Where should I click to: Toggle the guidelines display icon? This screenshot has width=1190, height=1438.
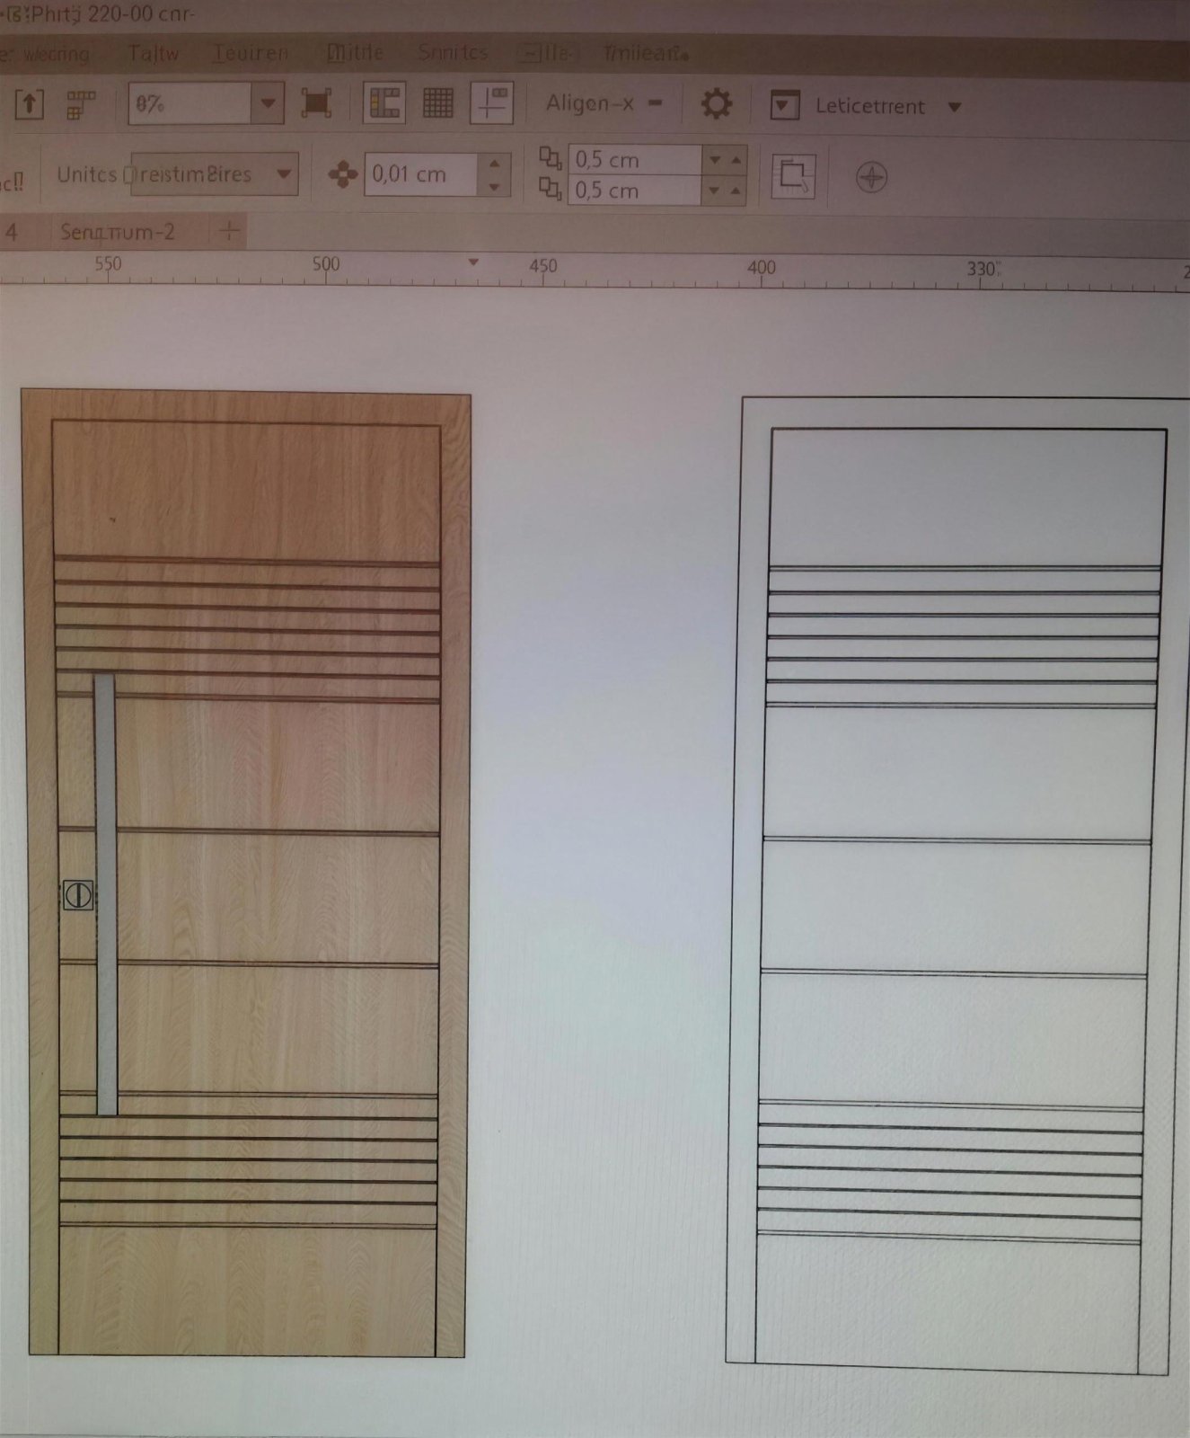(492, 103)
